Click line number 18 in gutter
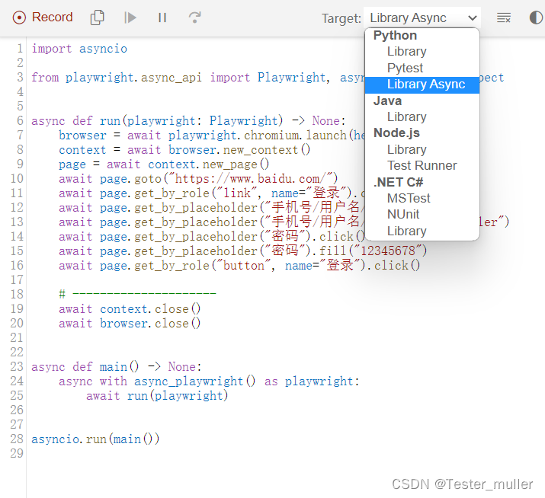The height and width of the screenshot is (498, 545). pos(17,295)
